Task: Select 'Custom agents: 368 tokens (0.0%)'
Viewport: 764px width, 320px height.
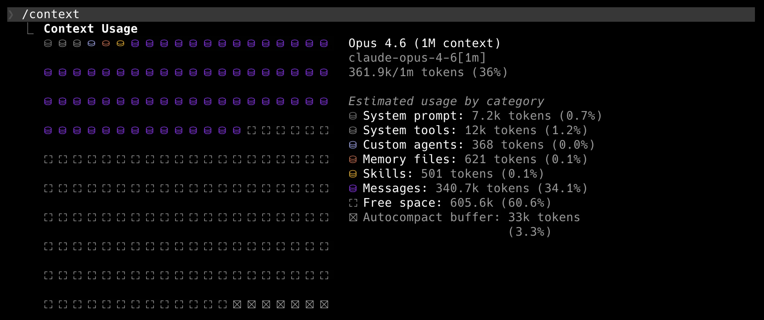Action: click(x=479, y=145)
